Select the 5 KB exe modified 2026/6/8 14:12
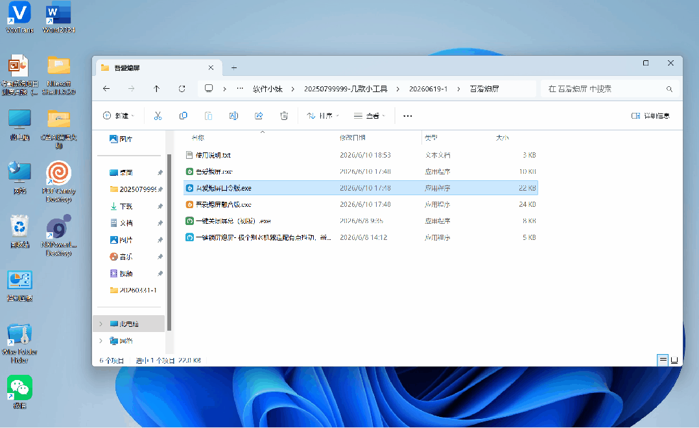The image size is (699, 428). [361, 237]
